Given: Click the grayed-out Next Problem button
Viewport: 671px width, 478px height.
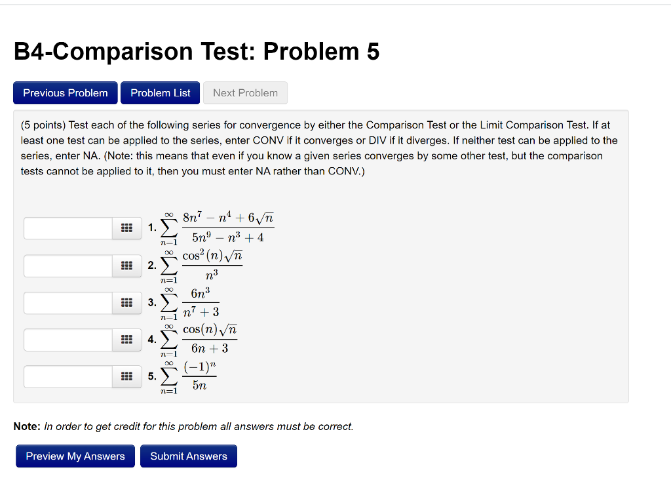Looking at the screenshot, I should [245, 92].
